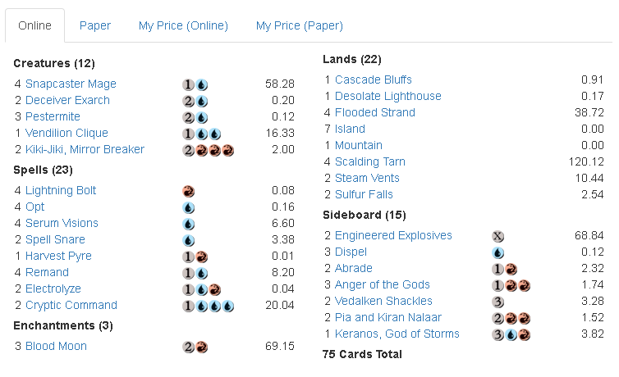Click the blue mana icon beside Serum Visions
Screen dimensions: 619x377
click(188, 223)
